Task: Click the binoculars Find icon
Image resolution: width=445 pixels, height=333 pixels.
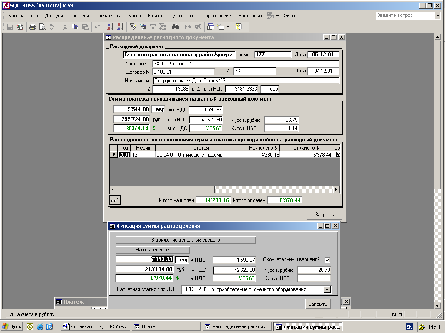Action: [x=175, y=27]
